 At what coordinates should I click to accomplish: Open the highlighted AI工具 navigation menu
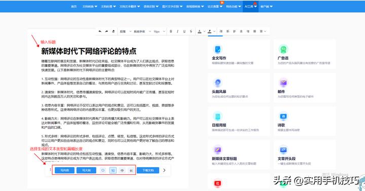(x=250, y=7)
